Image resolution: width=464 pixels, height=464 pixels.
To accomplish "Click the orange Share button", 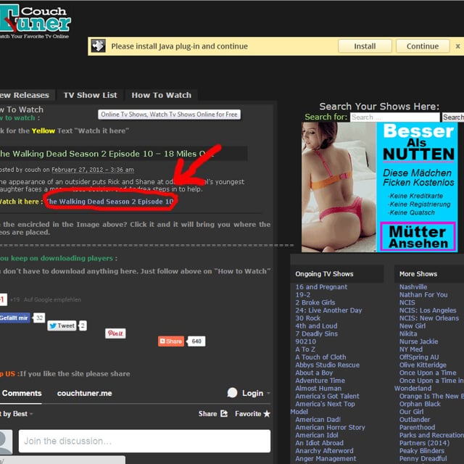I will click(x=171, y=341).
